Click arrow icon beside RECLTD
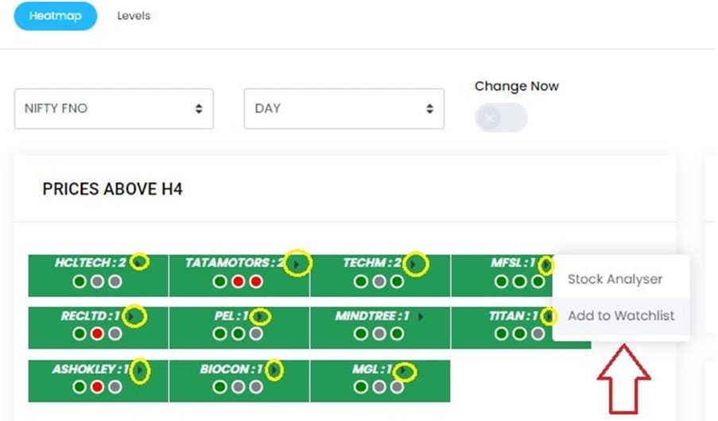718x421 pixels. point(134,316)
